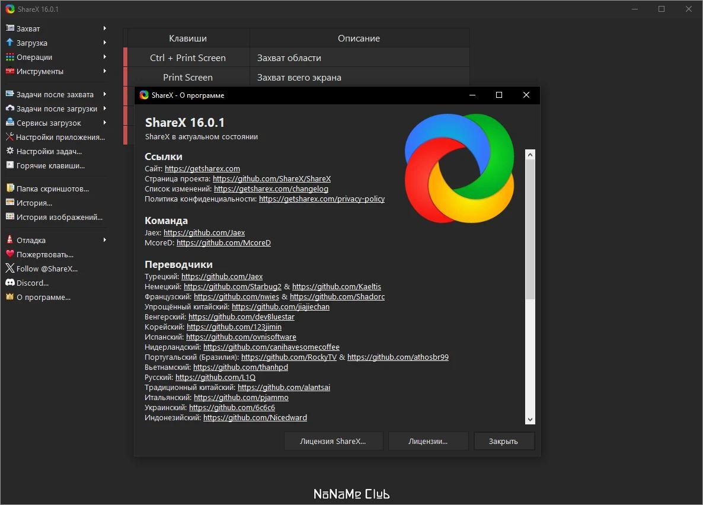Open the github.com/athosbr99 link
Image resolution: width=703 pixels, height=505 pixels.
(398, 357)
